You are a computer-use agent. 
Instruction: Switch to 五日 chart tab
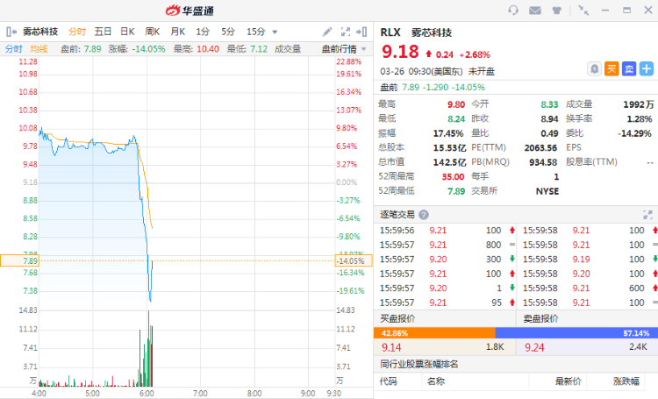coord(103,32)
